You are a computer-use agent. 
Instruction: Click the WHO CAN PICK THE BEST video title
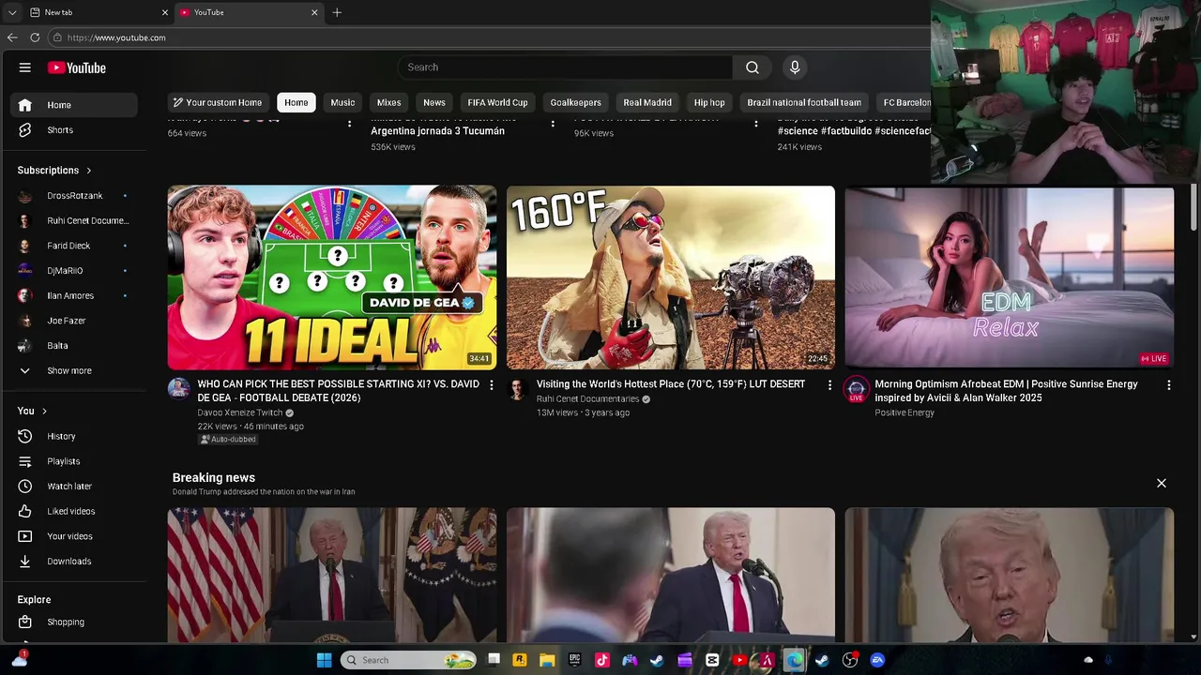338,390
